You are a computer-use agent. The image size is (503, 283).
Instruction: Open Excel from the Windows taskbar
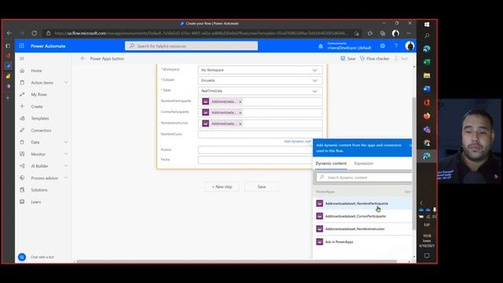tap(427, 62)
